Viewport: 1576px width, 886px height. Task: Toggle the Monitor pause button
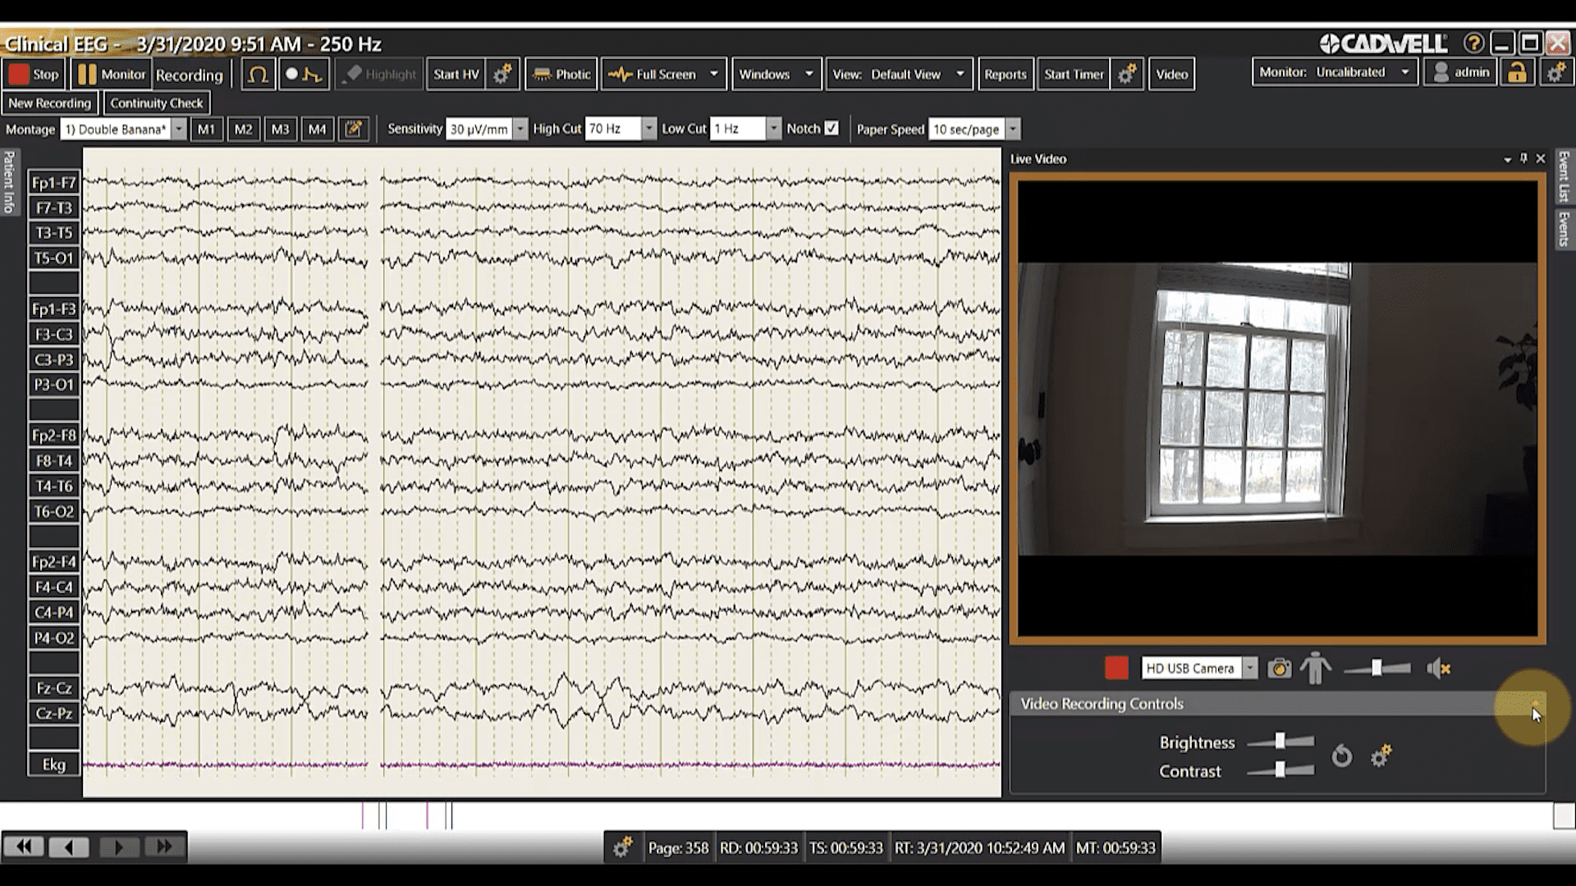[x=111, y=75]
